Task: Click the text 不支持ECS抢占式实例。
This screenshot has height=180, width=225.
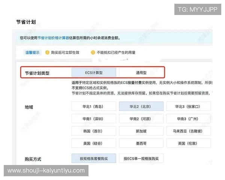Action: click(x=90, y=88)
